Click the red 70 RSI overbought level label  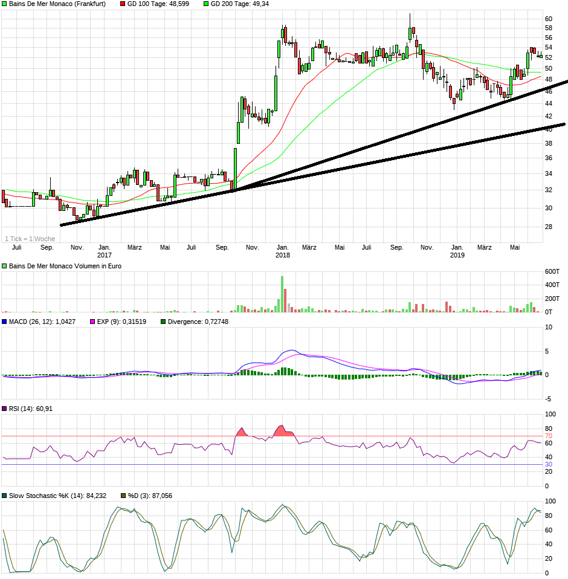click(x=549, y=436)
